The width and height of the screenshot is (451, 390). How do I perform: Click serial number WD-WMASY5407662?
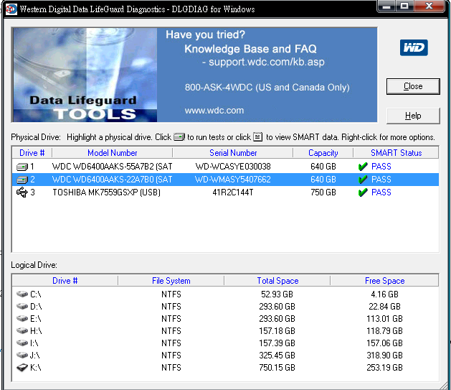233,180
